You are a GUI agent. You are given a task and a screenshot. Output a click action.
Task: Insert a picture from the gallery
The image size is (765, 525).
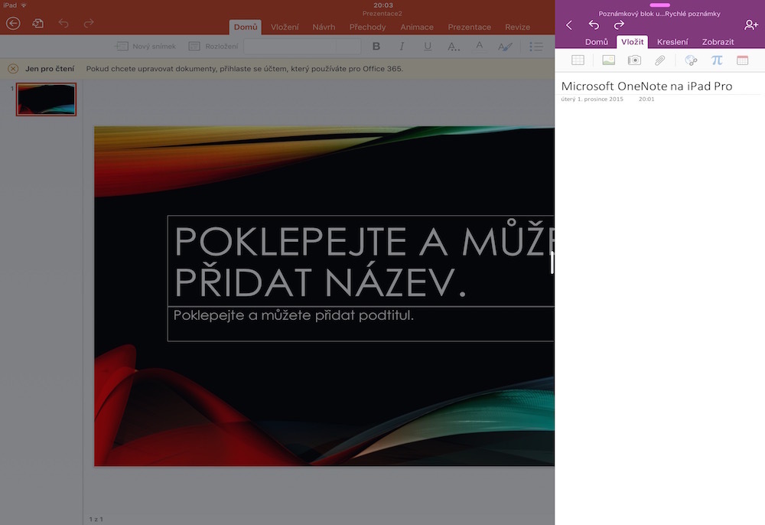click(x=608, y=60)
